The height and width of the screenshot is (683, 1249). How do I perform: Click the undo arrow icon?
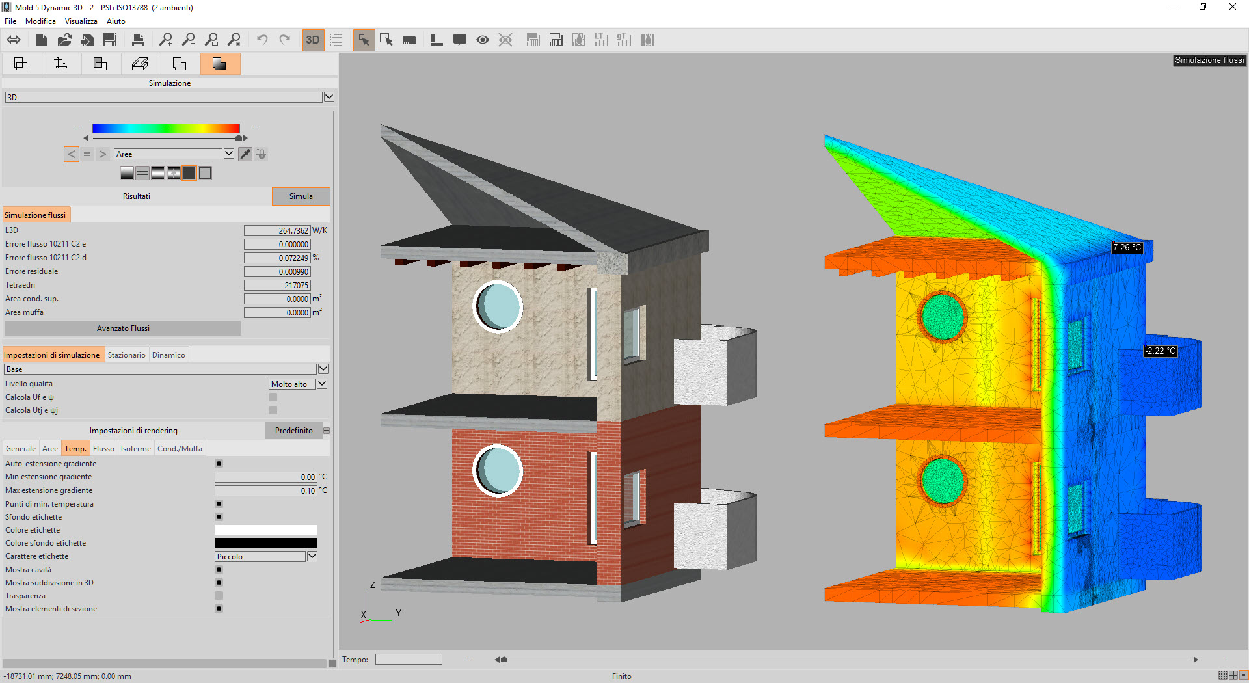(262, 40)
